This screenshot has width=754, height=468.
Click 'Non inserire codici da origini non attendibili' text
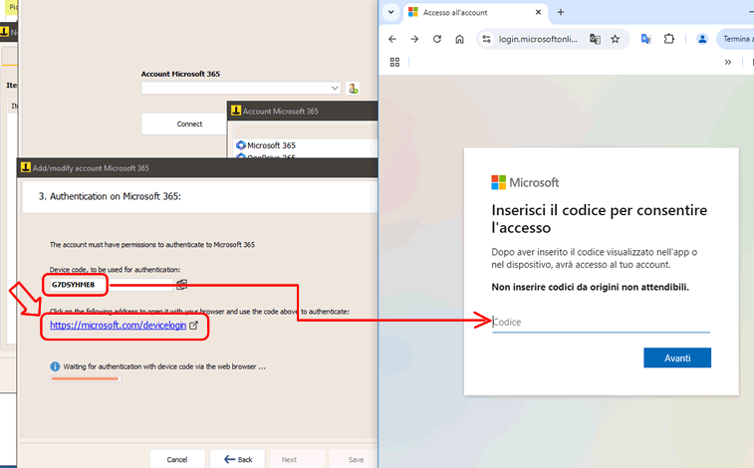click(590, 287)
